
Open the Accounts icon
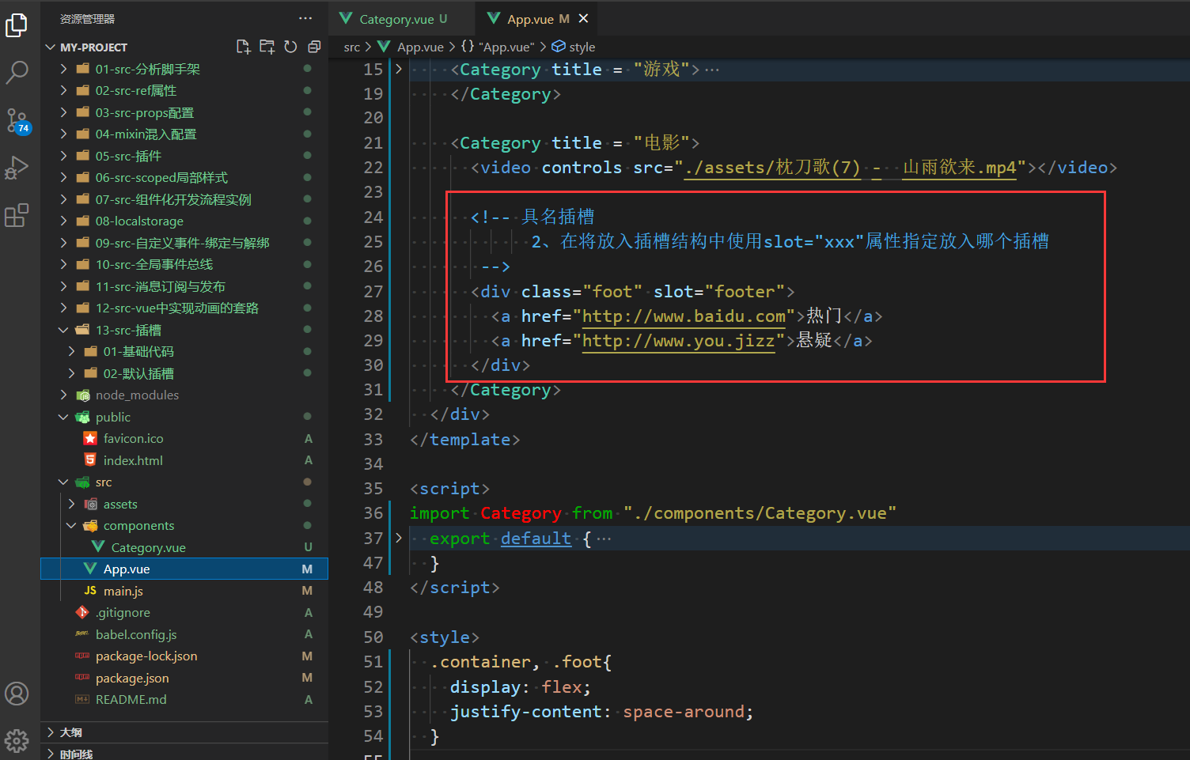[x=17, y=694]
